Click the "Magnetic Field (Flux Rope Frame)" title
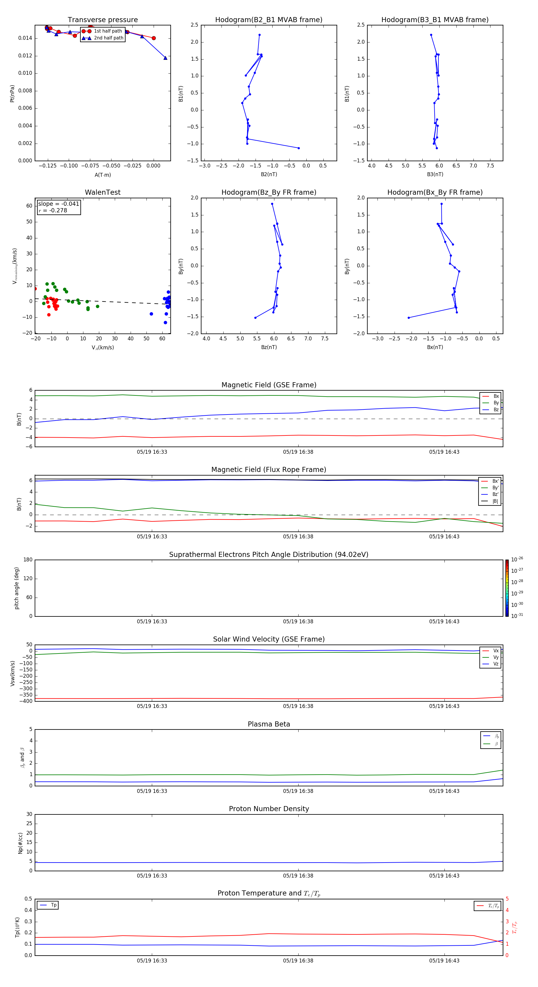Screen dimensions: 538x987 pos(269,470)
